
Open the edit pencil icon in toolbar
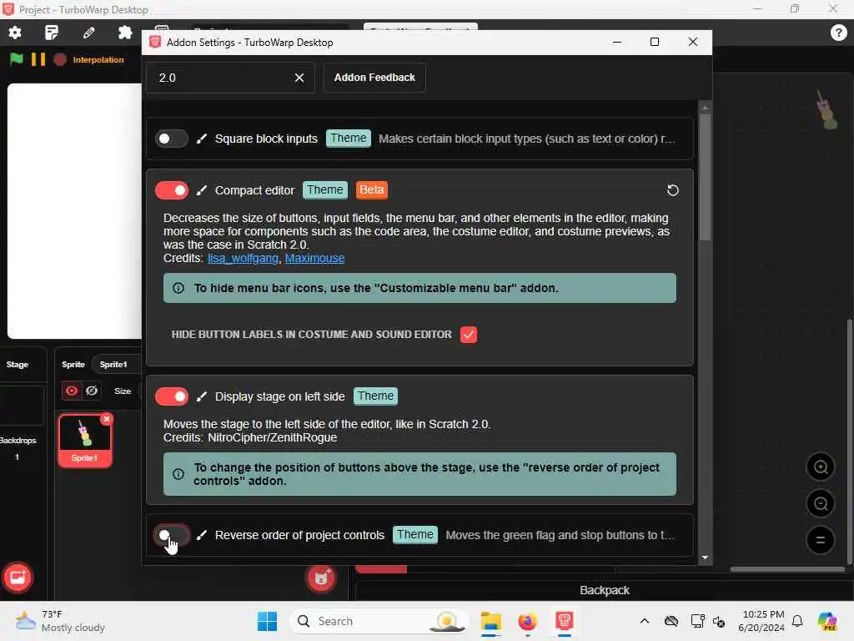[x=88, y=33]
